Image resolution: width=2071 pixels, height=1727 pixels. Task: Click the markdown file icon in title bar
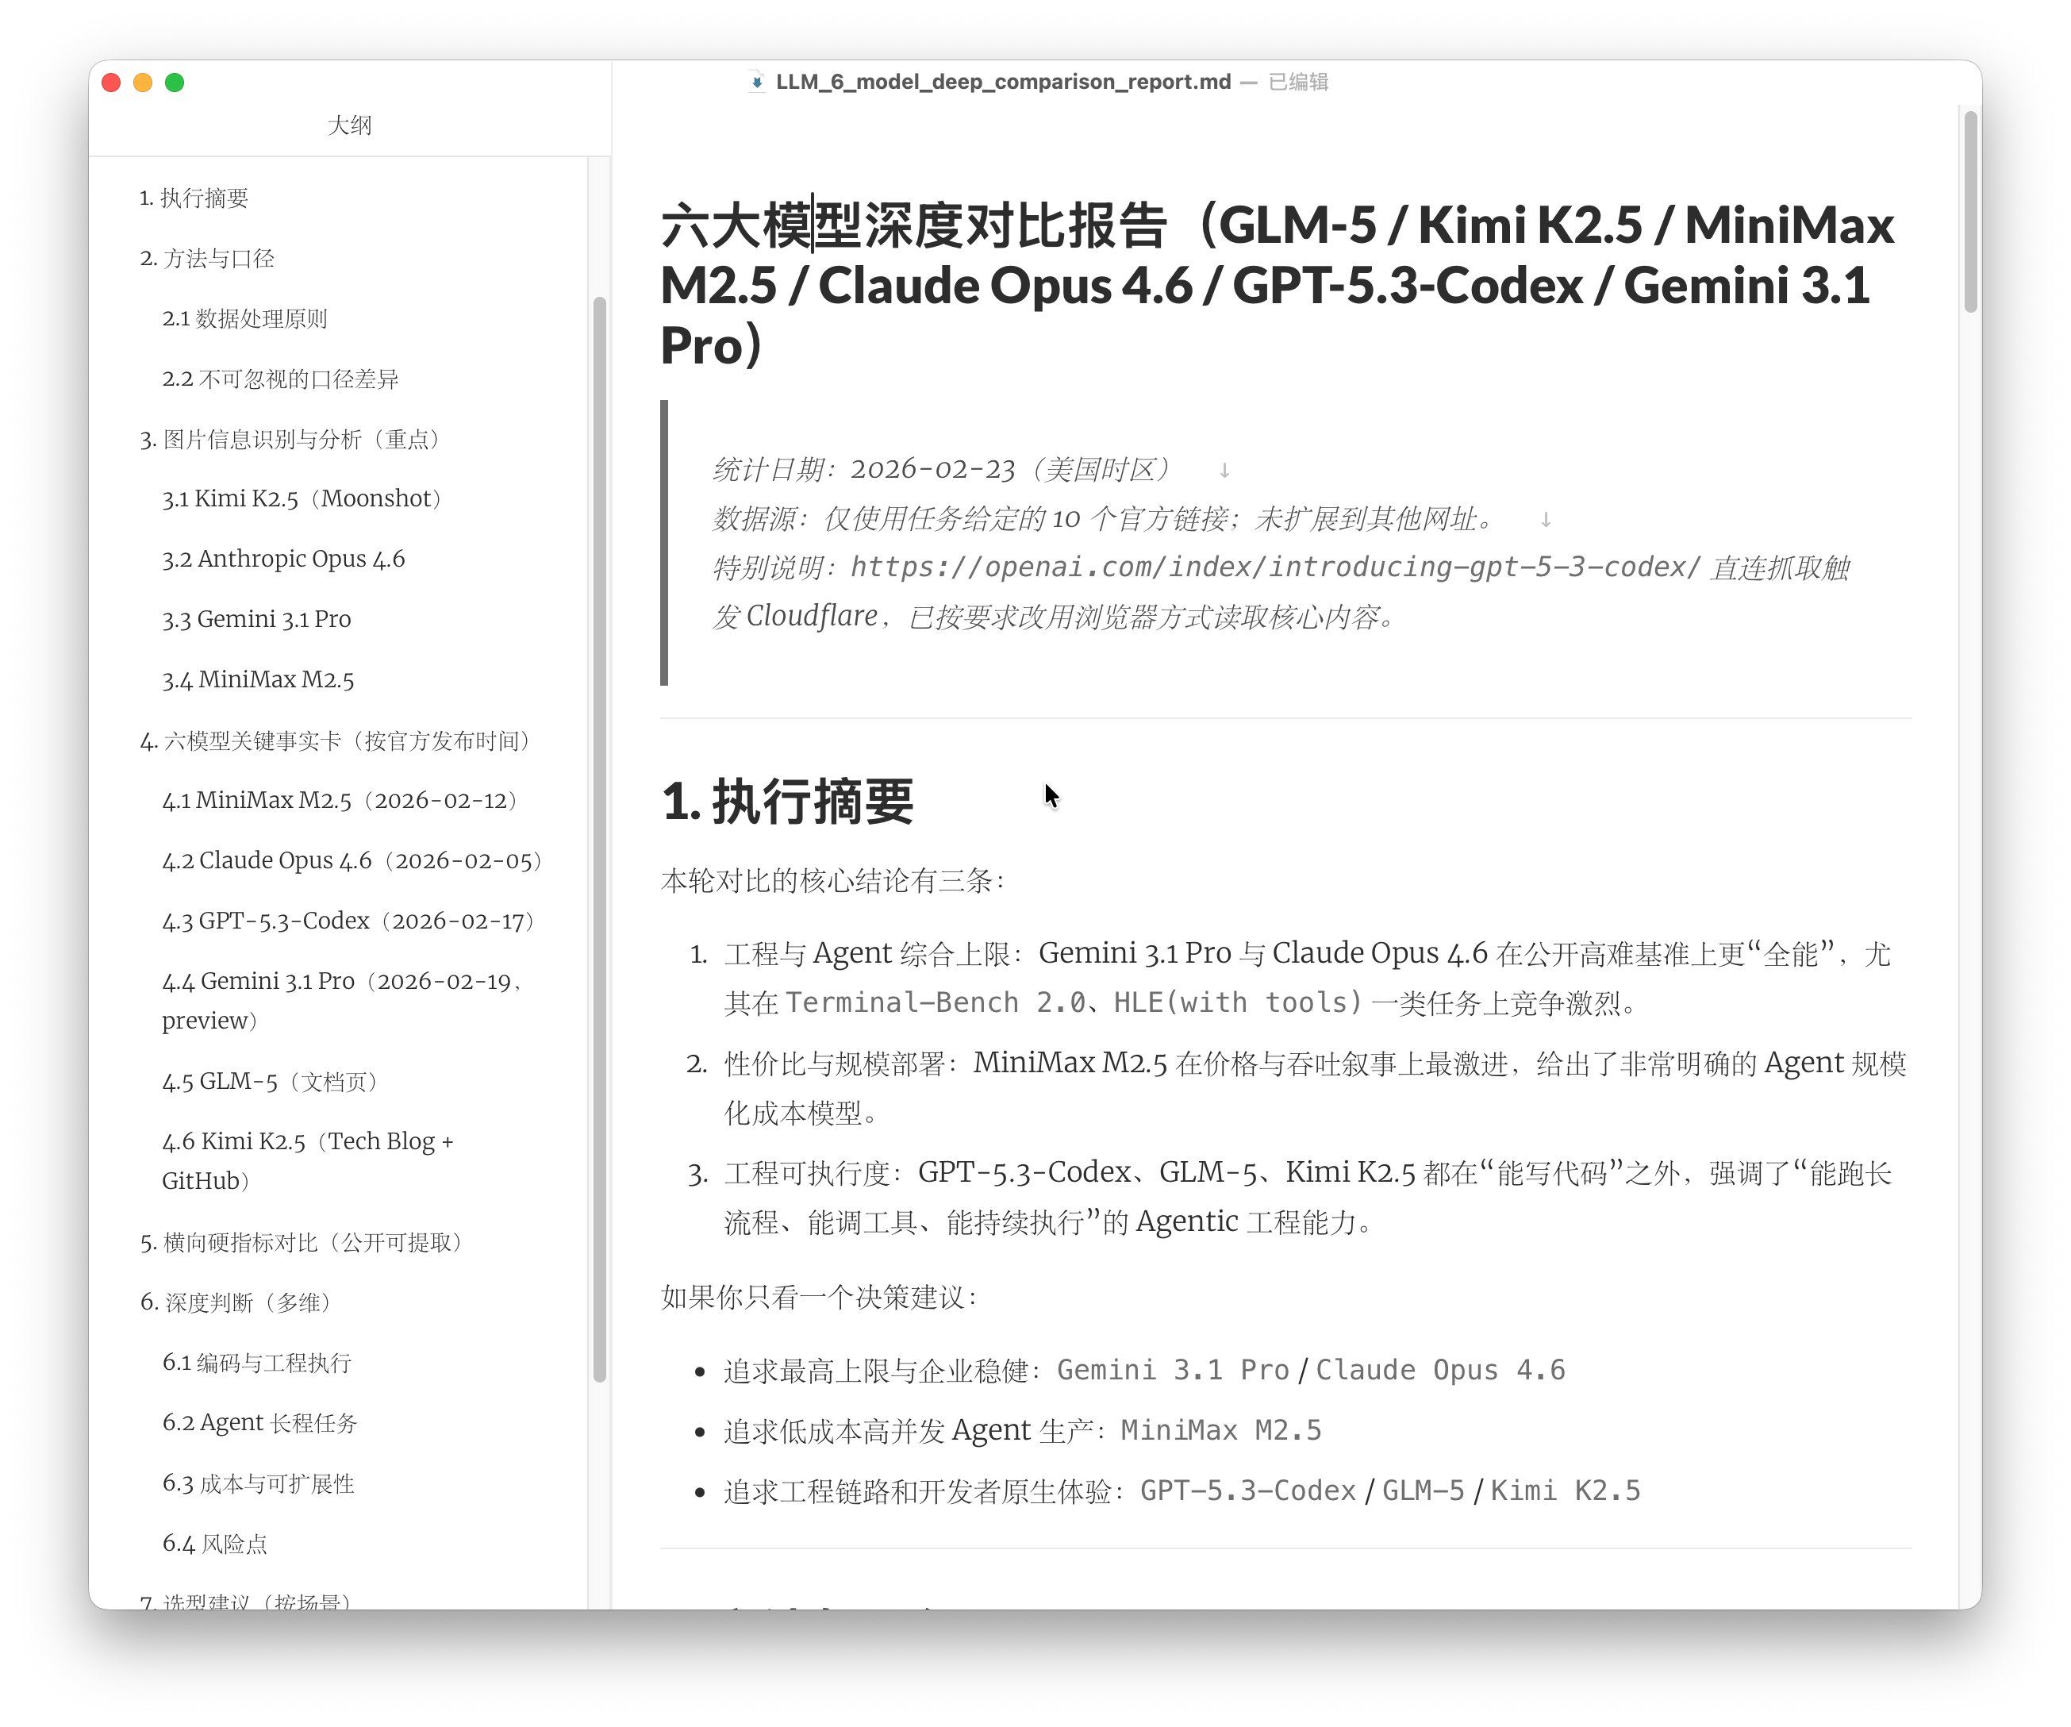[756, 82]
